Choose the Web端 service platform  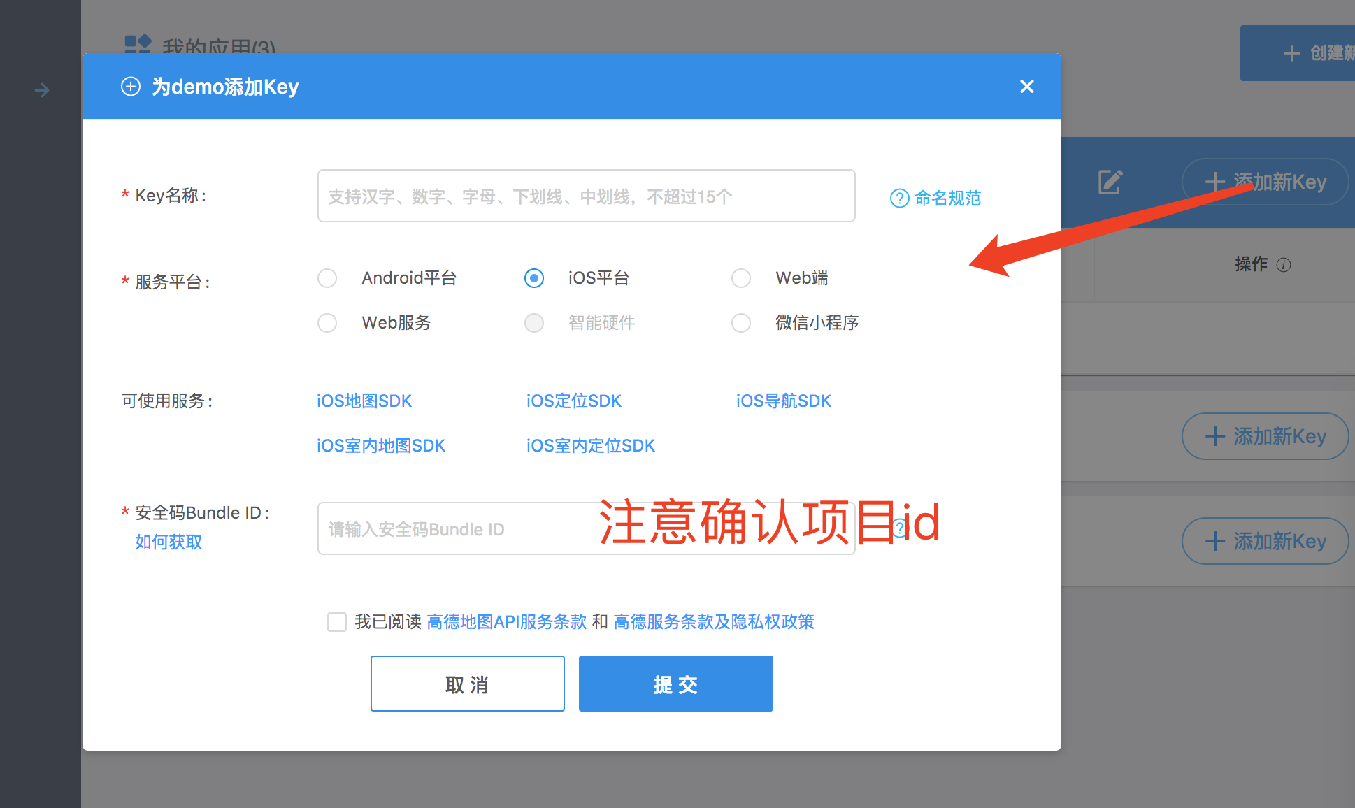point(741,277)
